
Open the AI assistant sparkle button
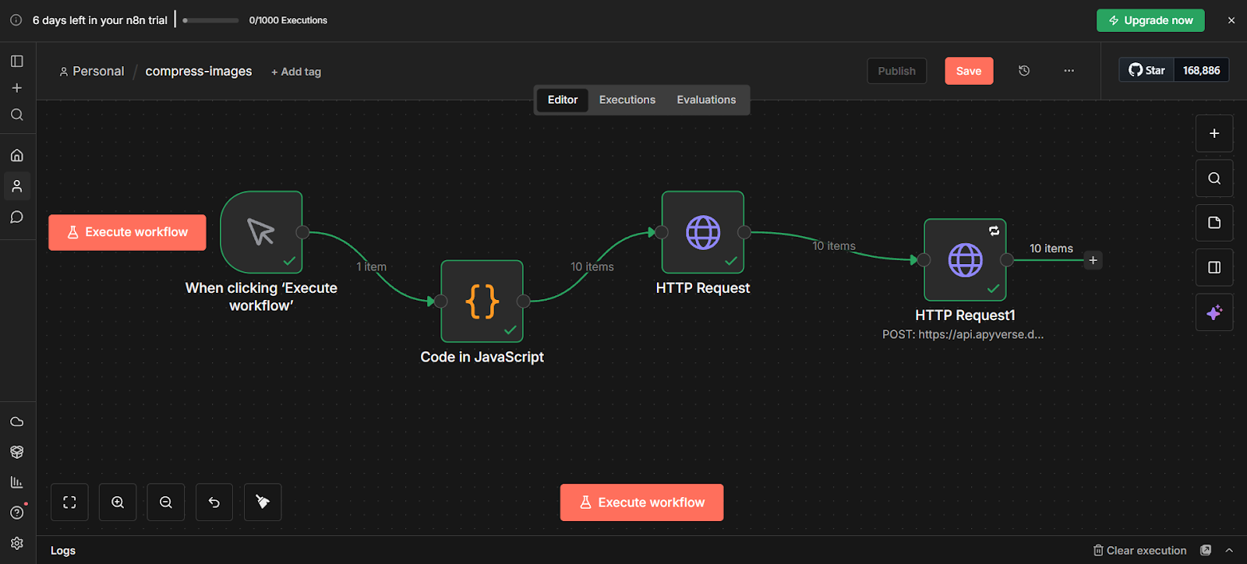pos(1214,312)
